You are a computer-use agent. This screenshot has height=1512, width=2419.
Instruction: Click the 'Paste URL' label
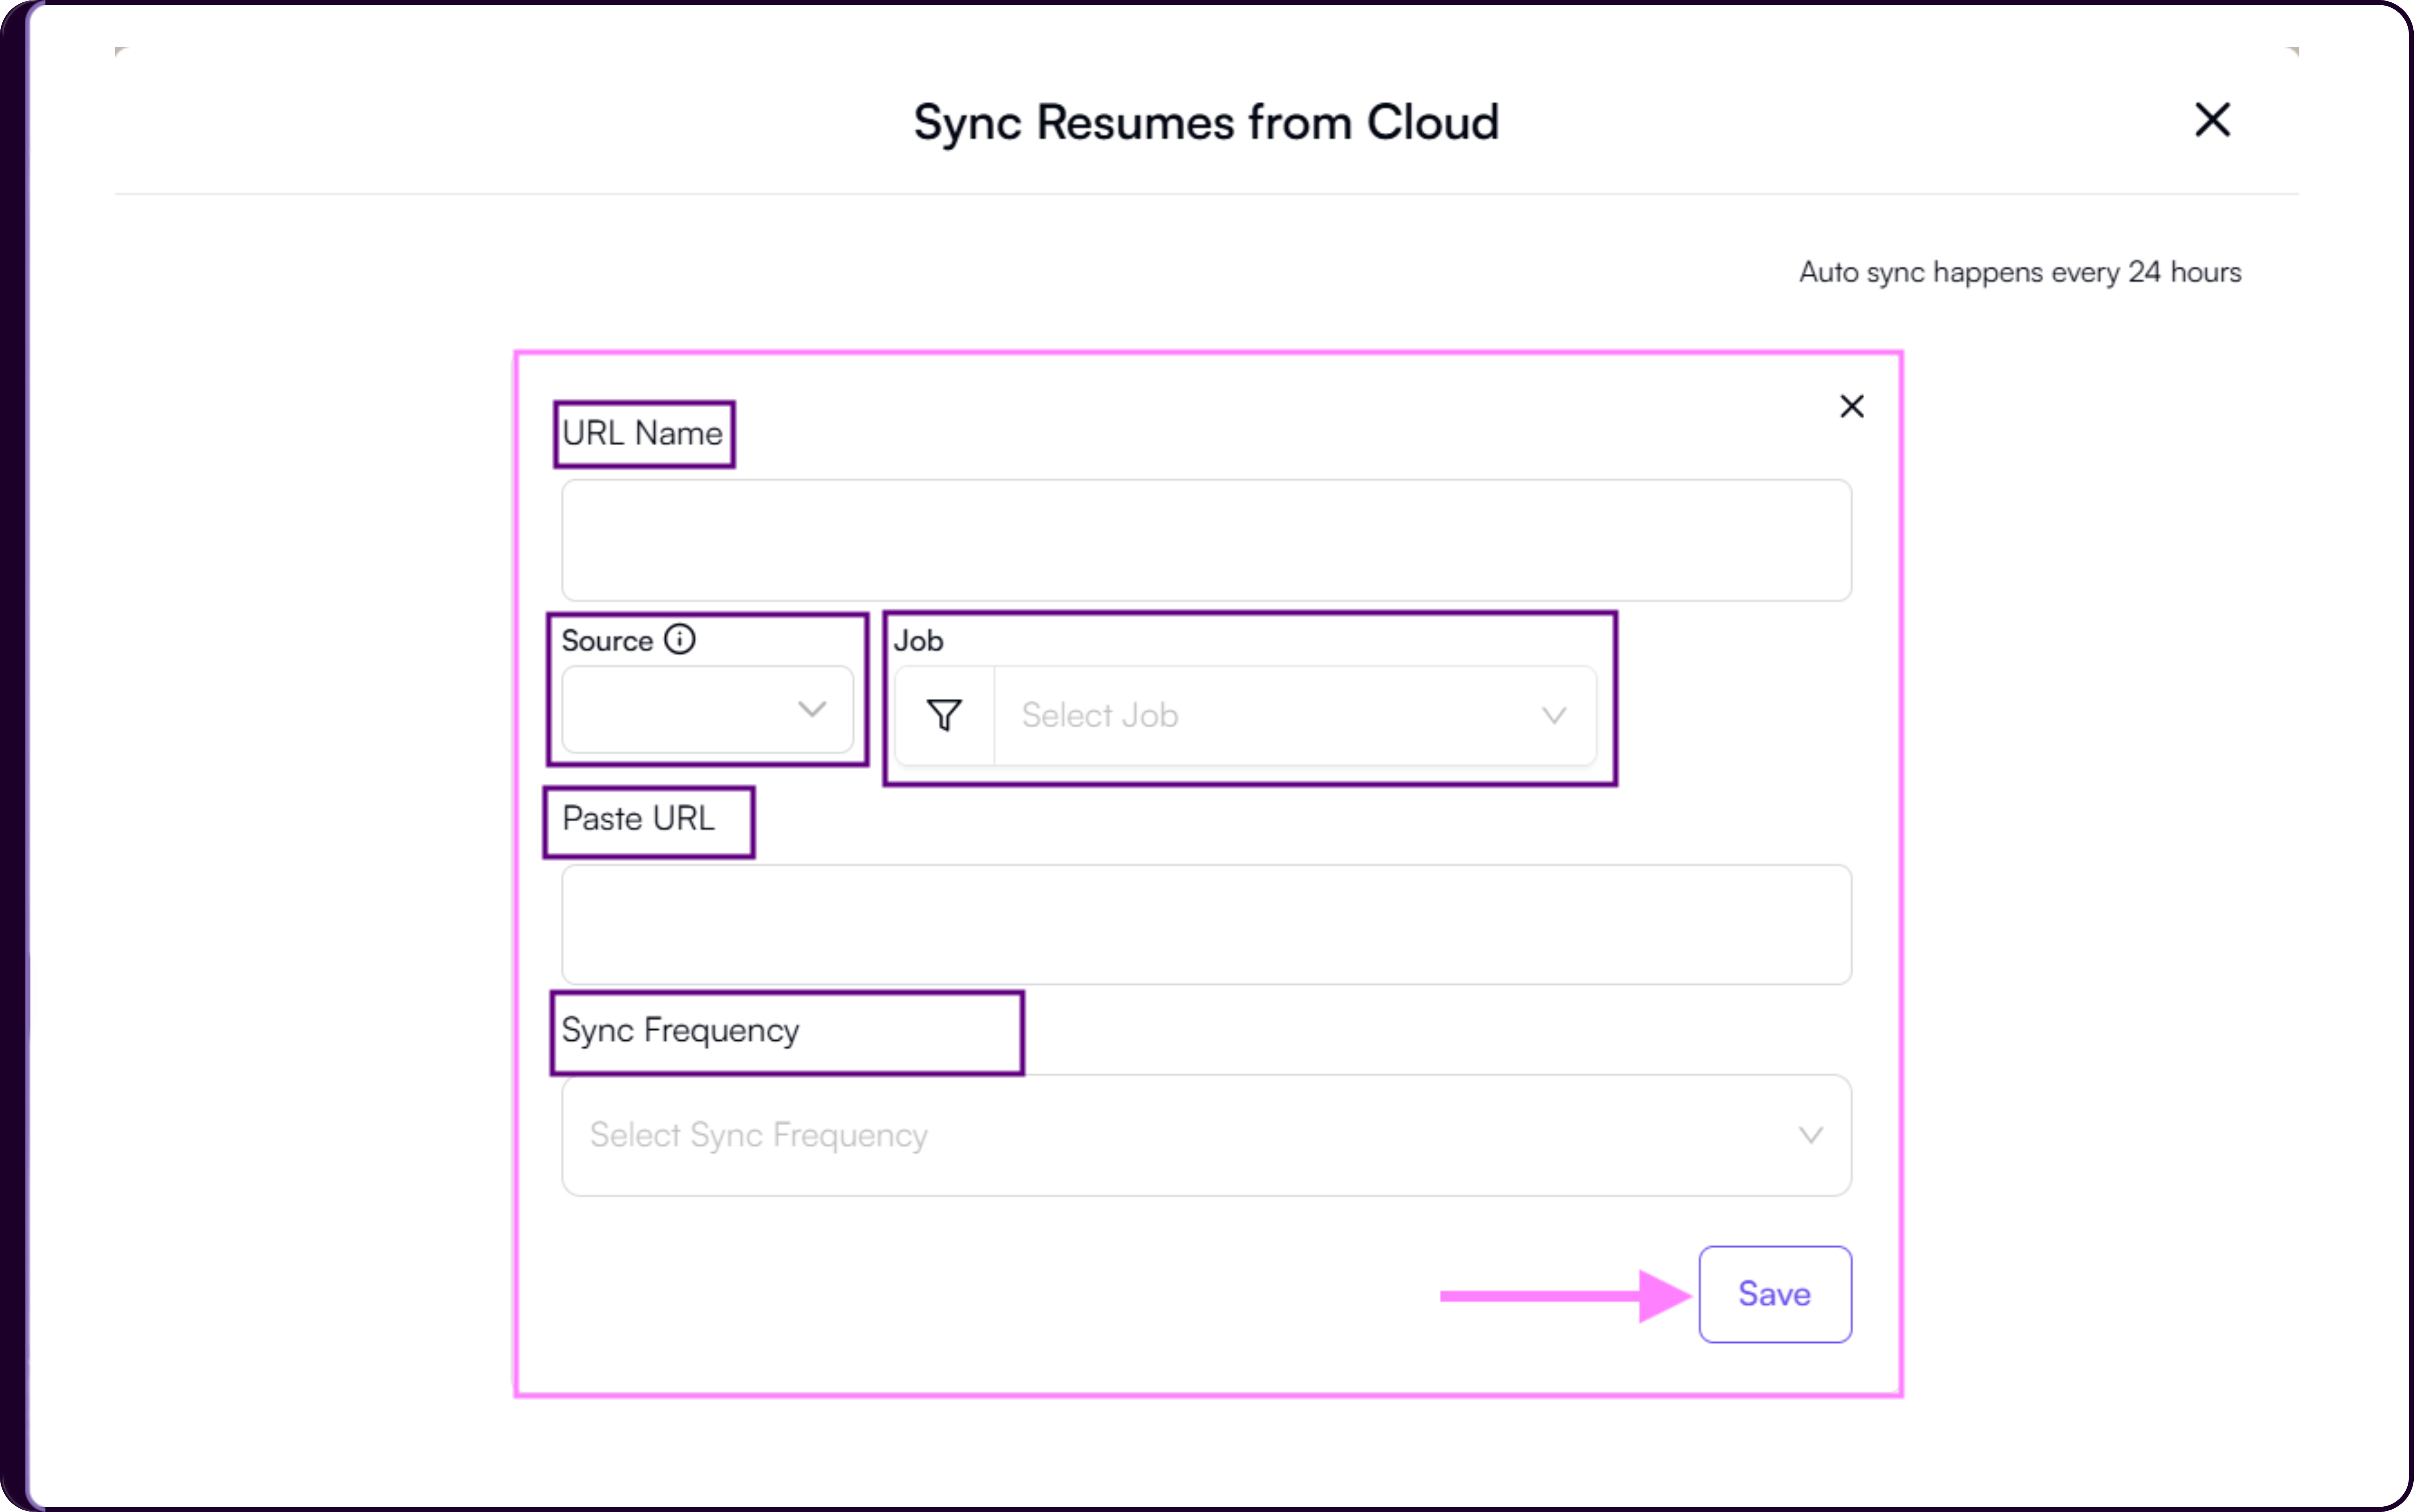tap(639, 819)
